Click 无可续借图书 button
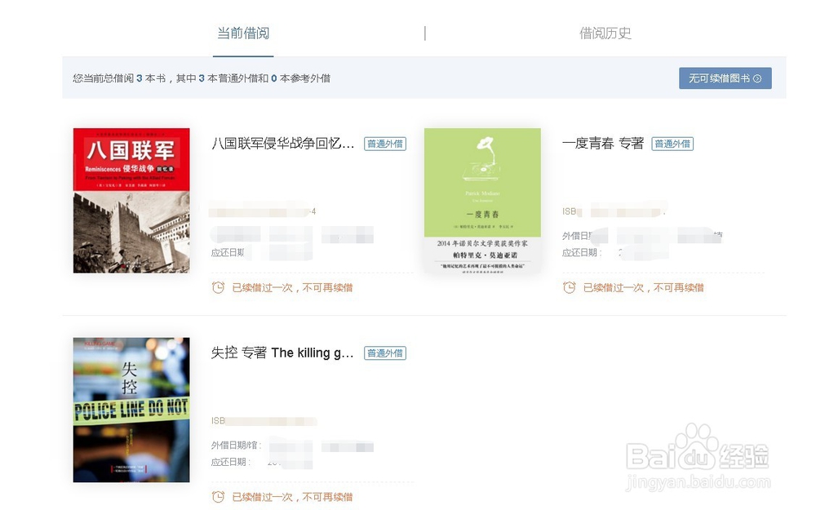816x510 pixels. [x=725, y=78]
